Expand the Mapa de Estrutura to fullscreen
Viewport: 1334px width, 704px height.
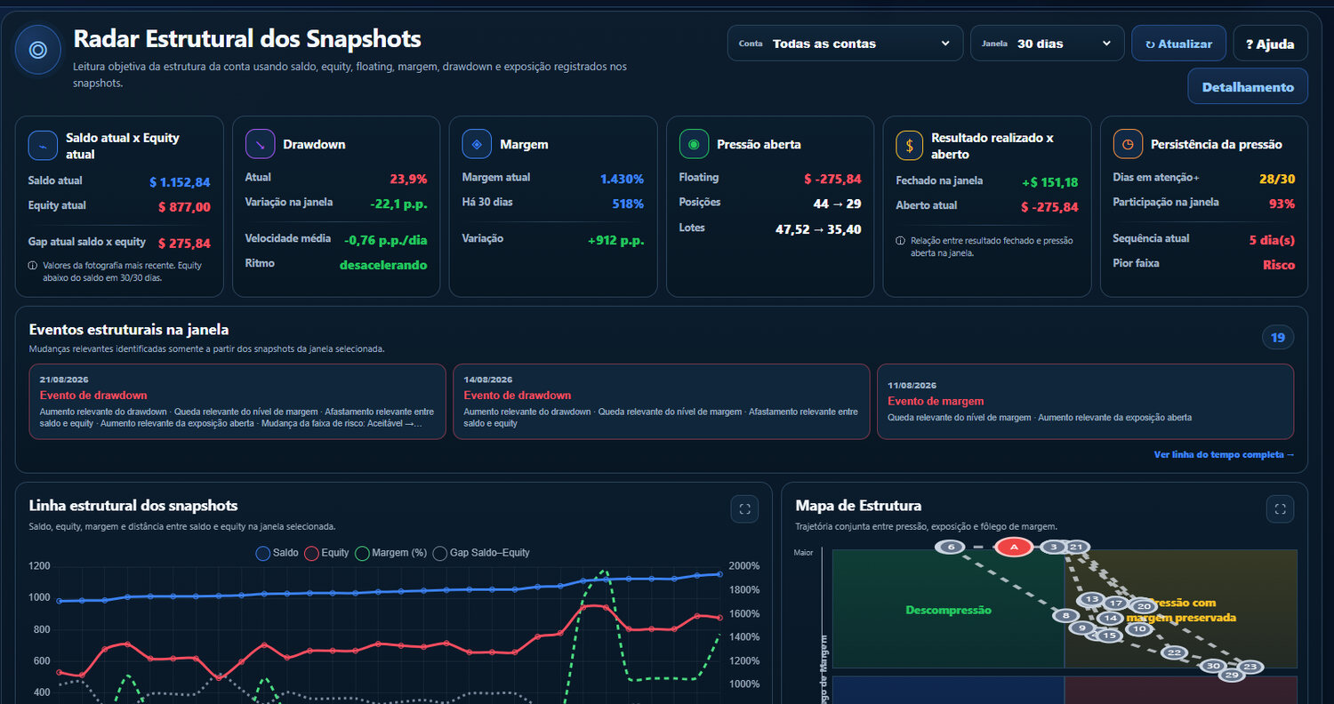click(x=1281, y=509)
